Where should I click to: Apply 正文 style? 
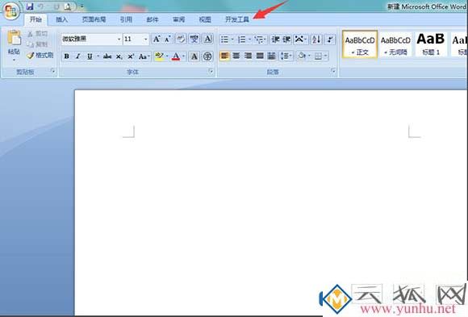click(360, 44)
